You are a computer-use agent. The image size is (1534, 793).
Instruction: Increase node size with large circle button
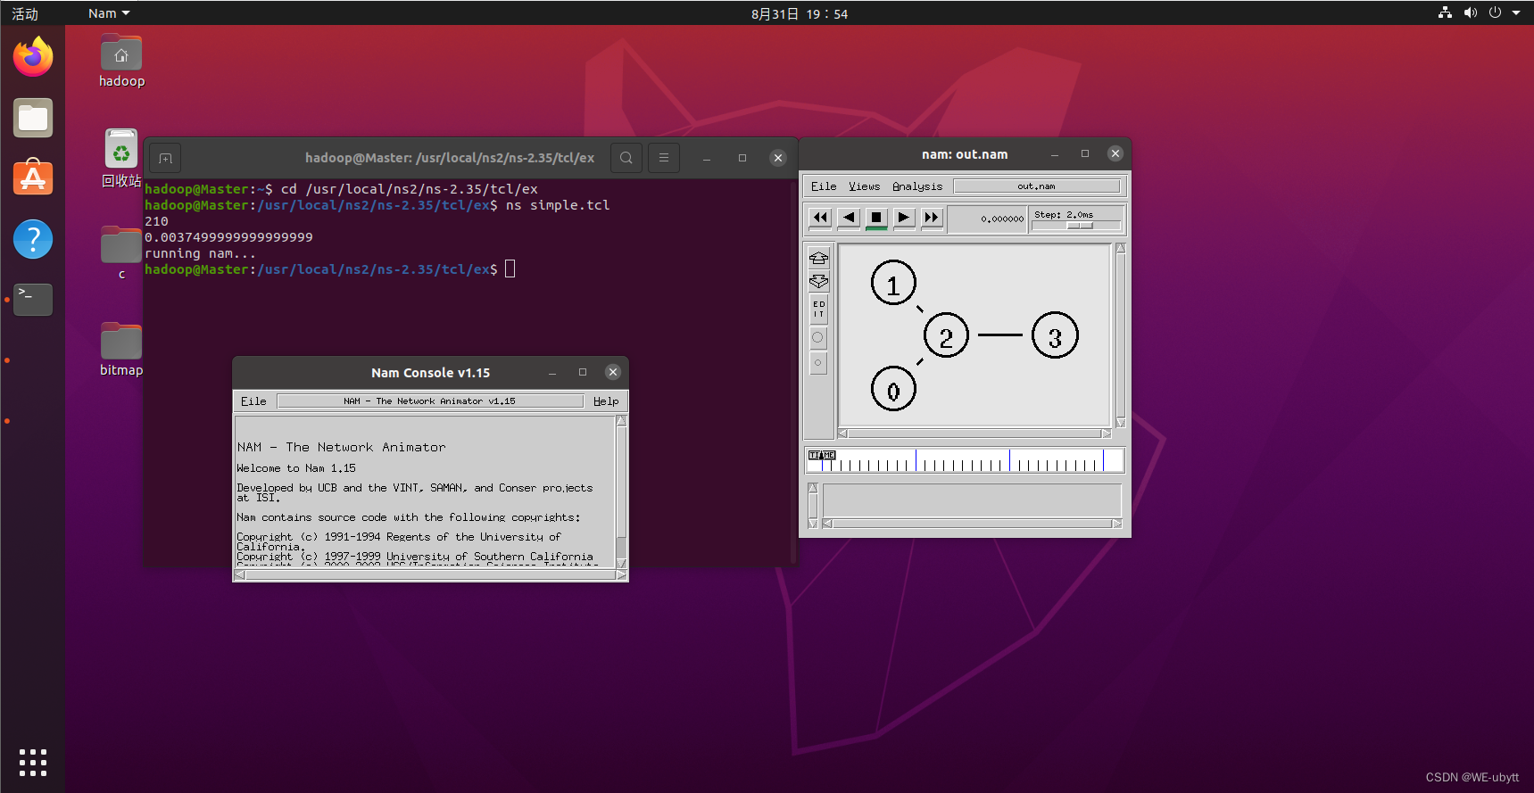click(817, 337)
